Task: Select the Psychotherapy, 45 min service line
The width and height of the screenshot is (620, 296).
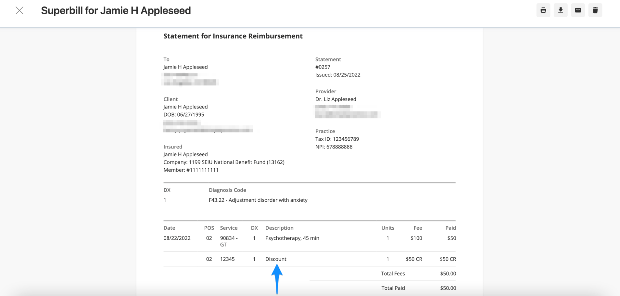Action: click(x=292, y=238)
